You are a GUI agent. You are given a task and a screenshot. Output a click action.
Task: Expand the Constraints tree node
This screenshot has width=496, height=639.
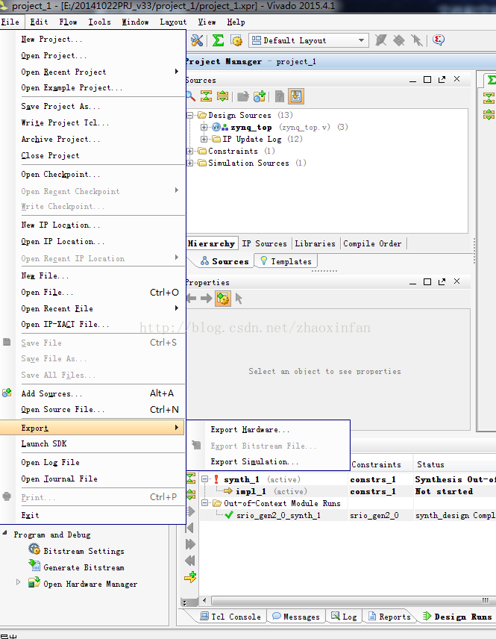click(189, 152)
